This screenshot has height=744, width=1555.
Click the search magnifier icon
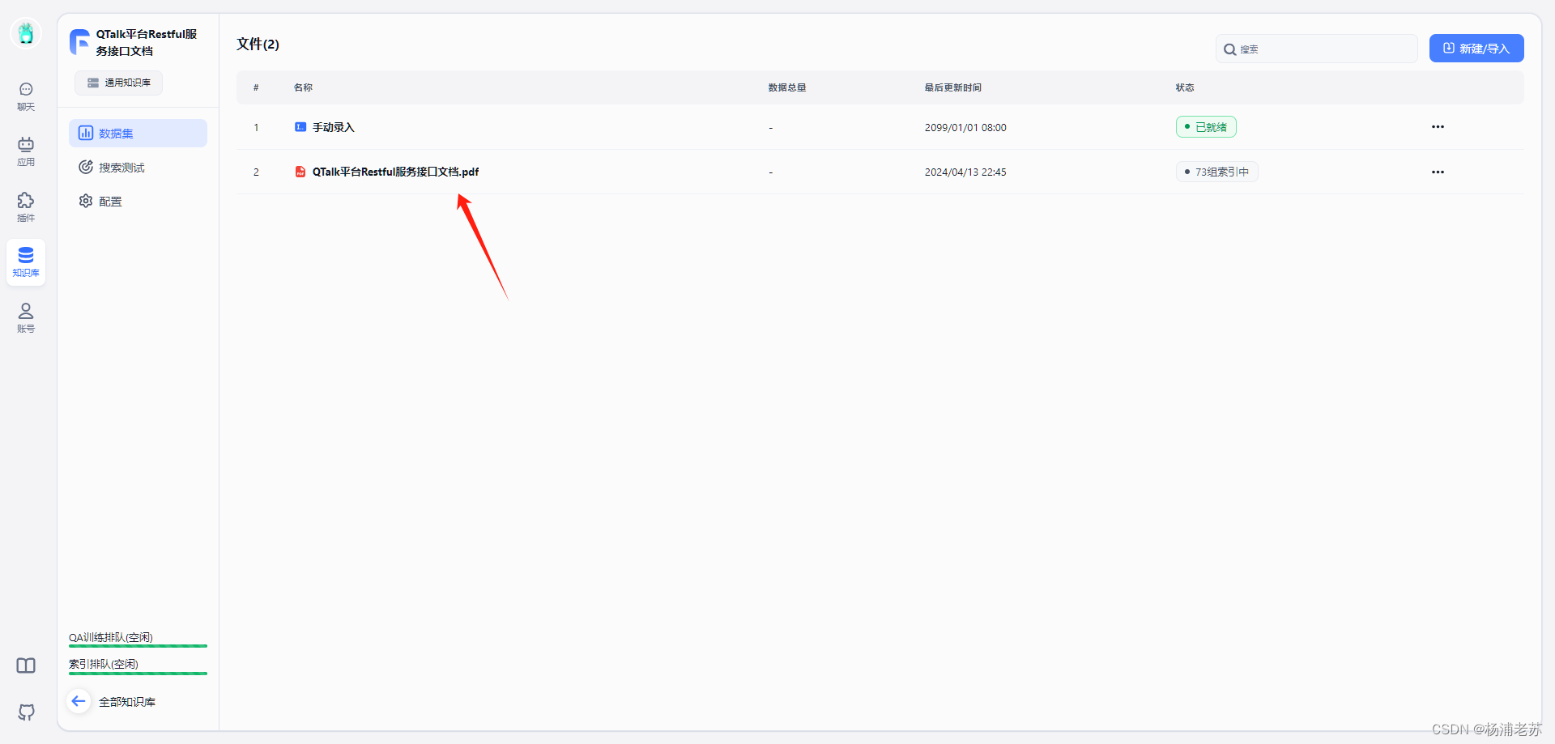pyautogui.click(x=1229, y=49)
